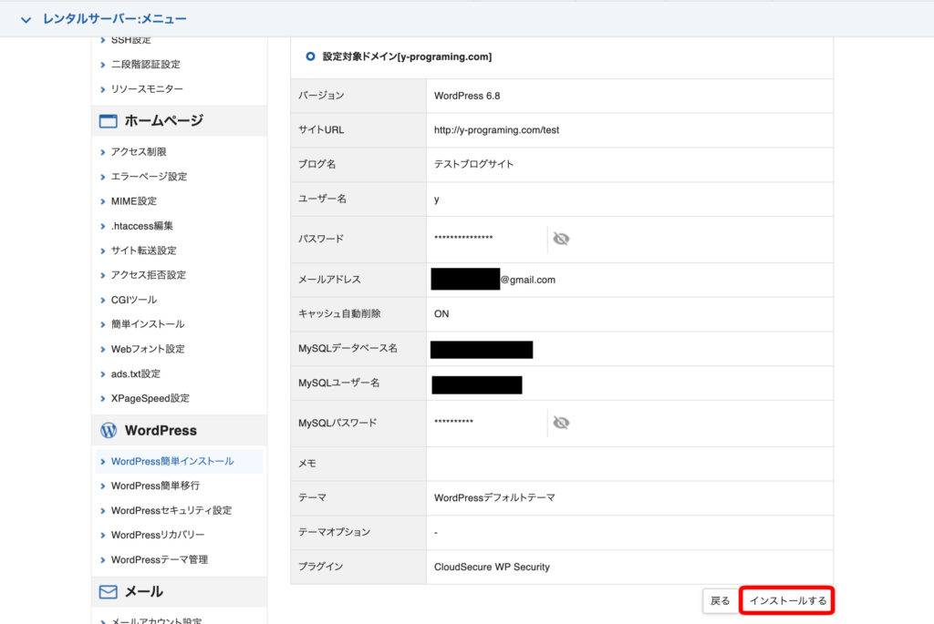This screenshot has height=624, width=934.
Task: Go back with the 戻る button
Action: pos(721,601)
